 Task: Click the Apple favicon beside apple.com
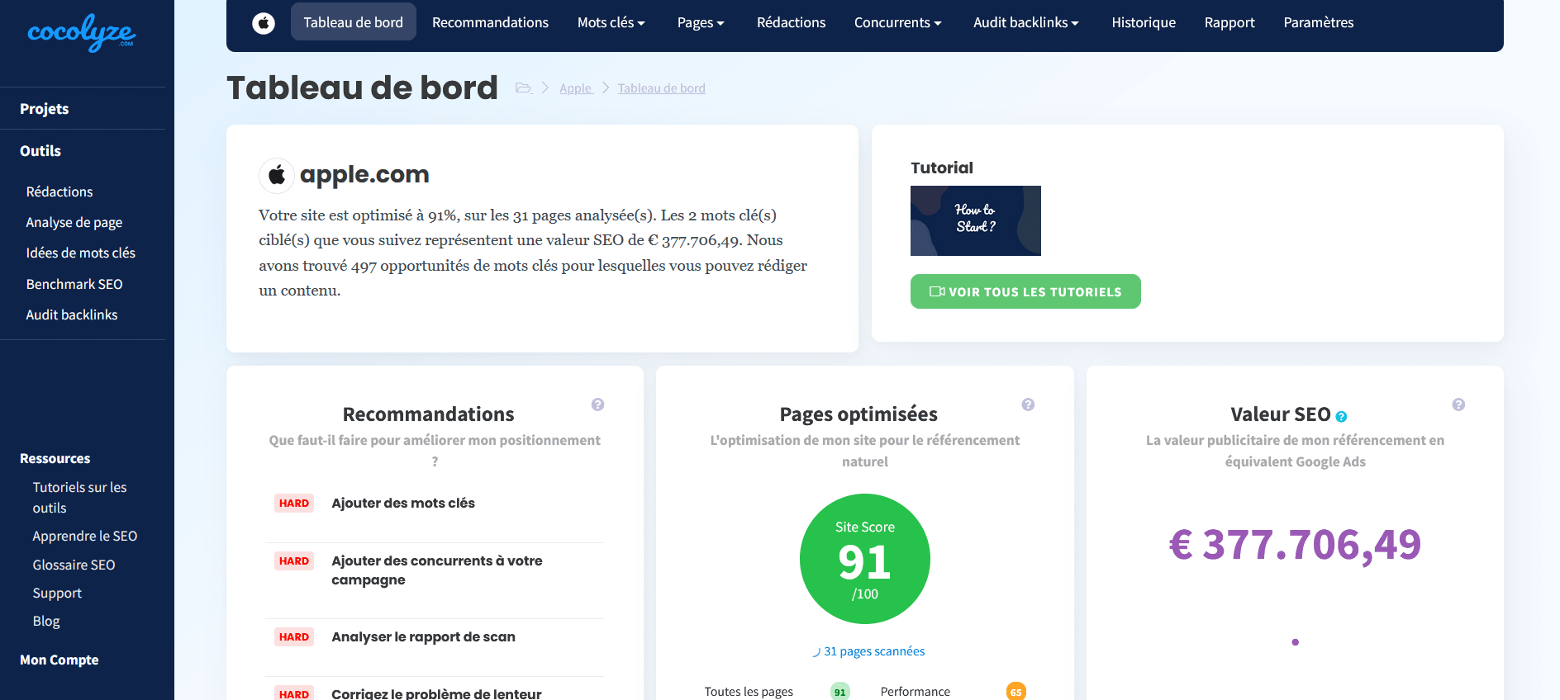tap(277, 175)
